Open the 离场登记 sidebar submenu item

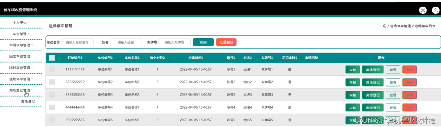tap(28, 101)
